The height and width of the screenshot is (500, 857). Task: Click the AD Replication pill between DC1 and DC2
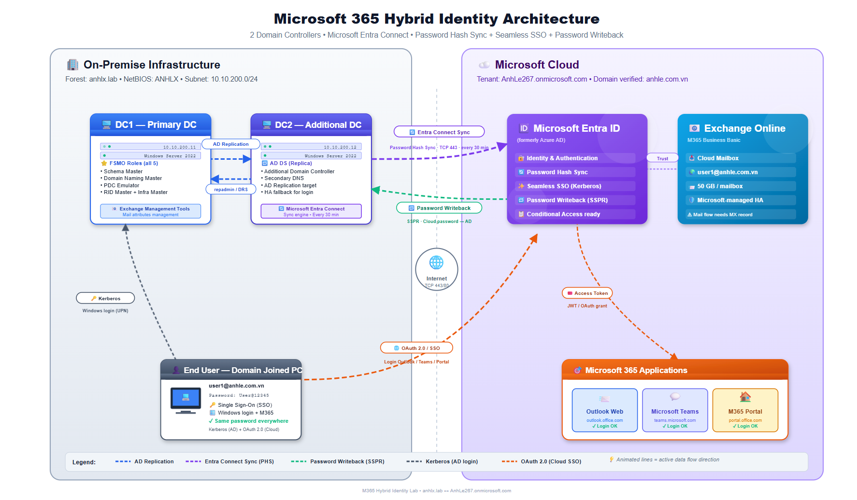point(230,144)
